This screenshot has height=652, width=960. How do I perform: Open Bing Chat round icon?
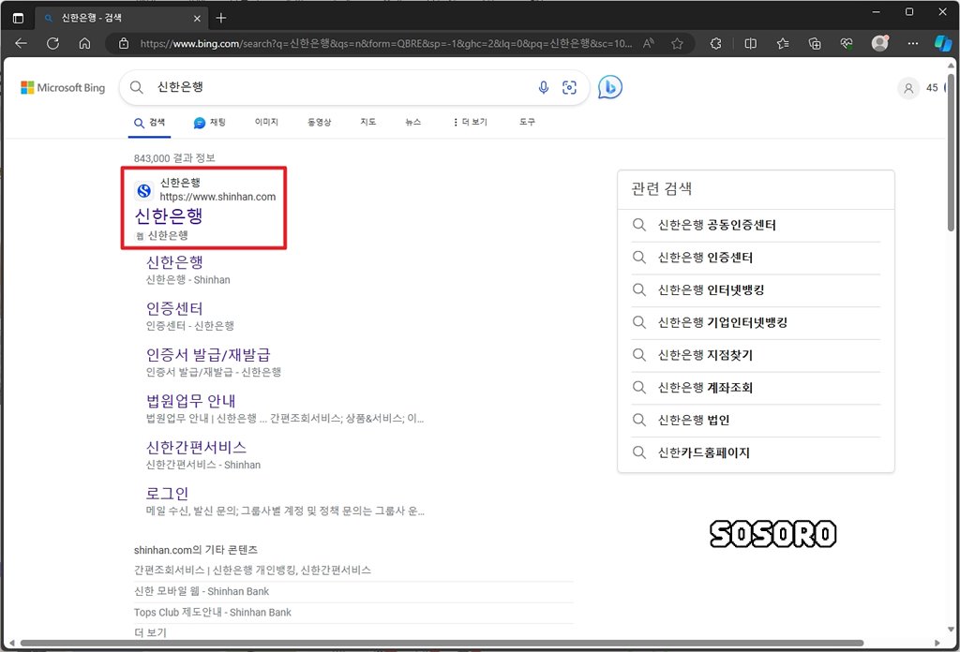[609, 87]
